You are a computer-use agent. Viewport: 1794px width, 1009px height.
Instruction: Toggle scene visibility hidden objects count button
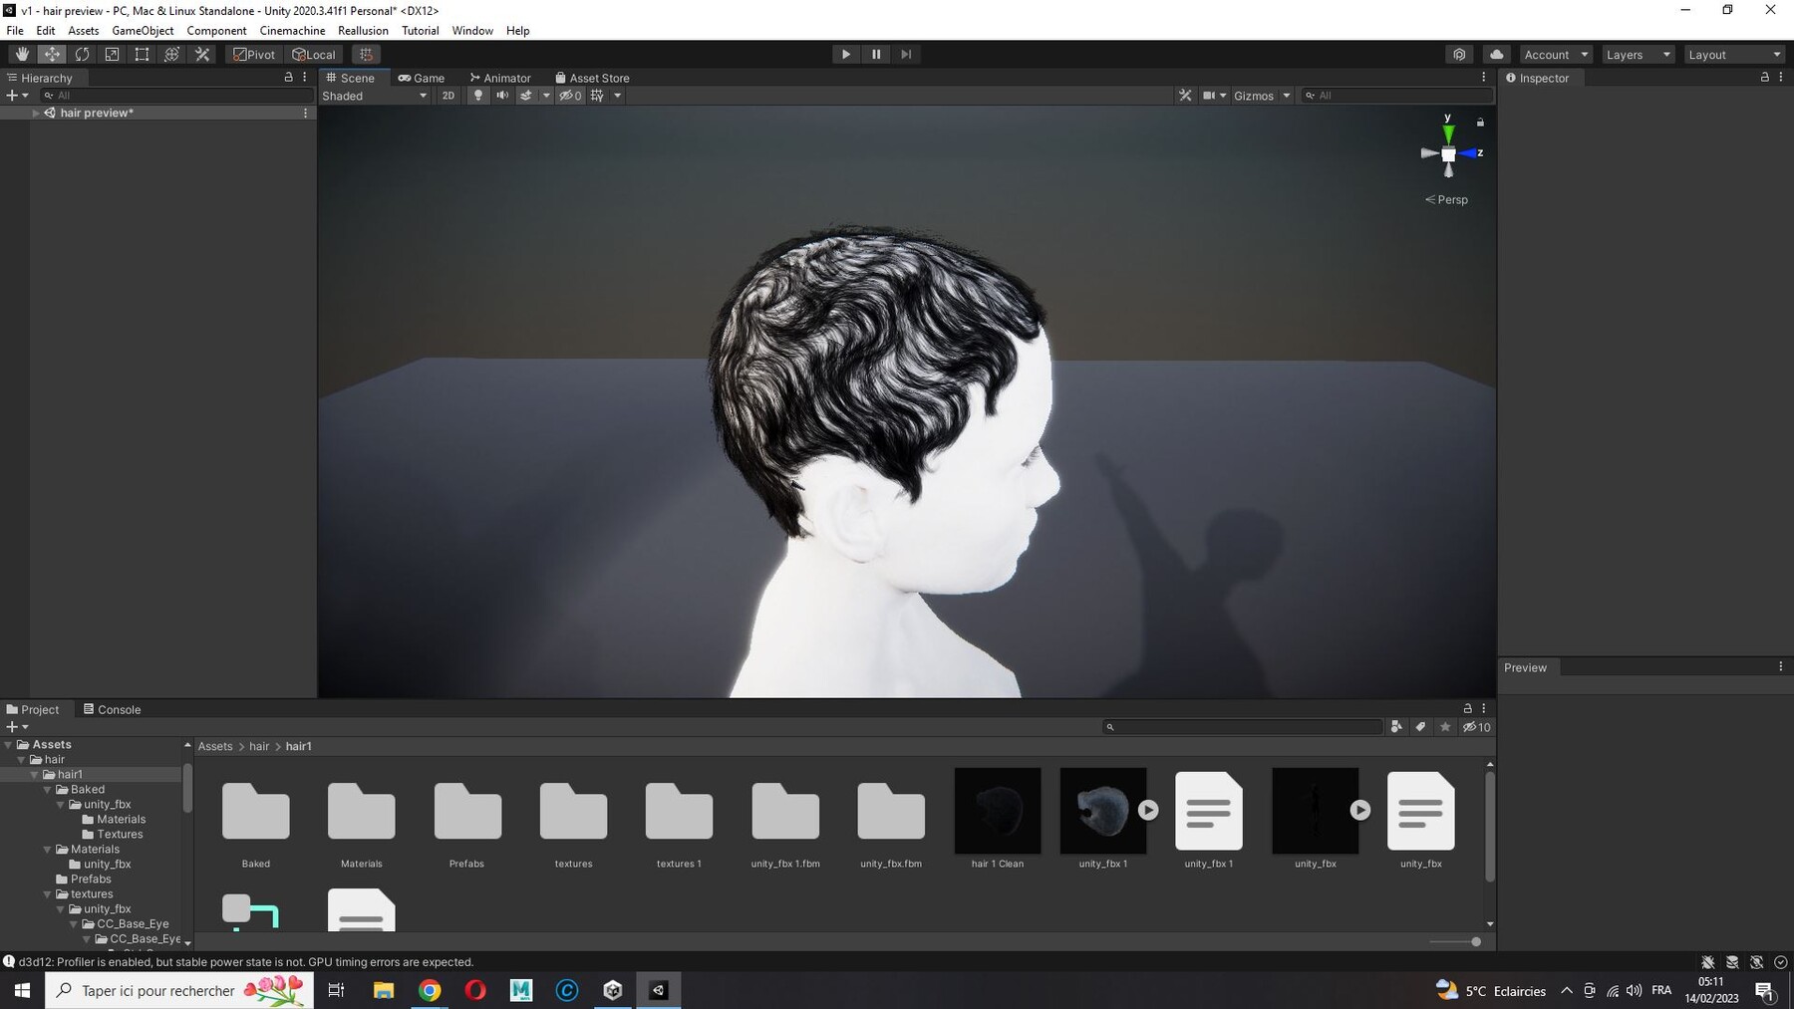(x=570, y=96)
